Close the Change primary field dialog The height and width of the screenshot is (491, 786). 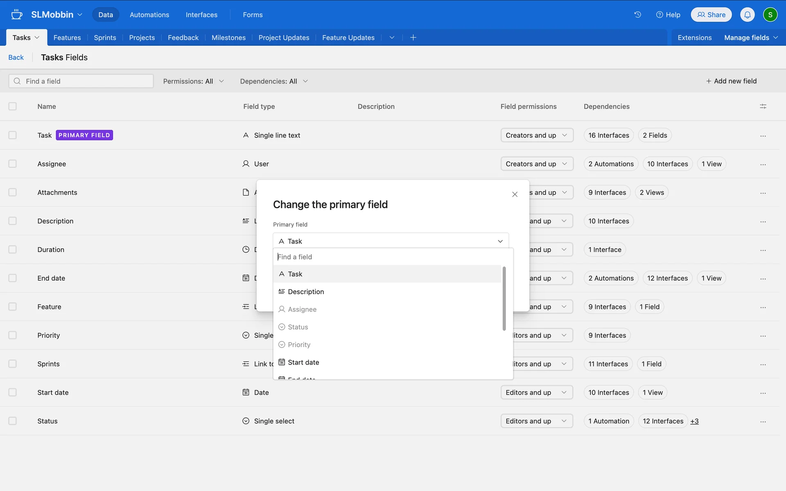click(515, 194)
